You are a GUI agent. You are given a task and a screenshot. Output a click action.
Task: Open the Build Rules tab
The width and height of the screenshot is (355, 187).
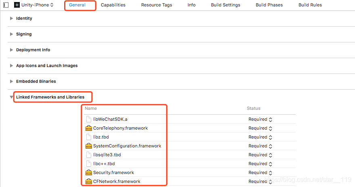pos(310,5)
